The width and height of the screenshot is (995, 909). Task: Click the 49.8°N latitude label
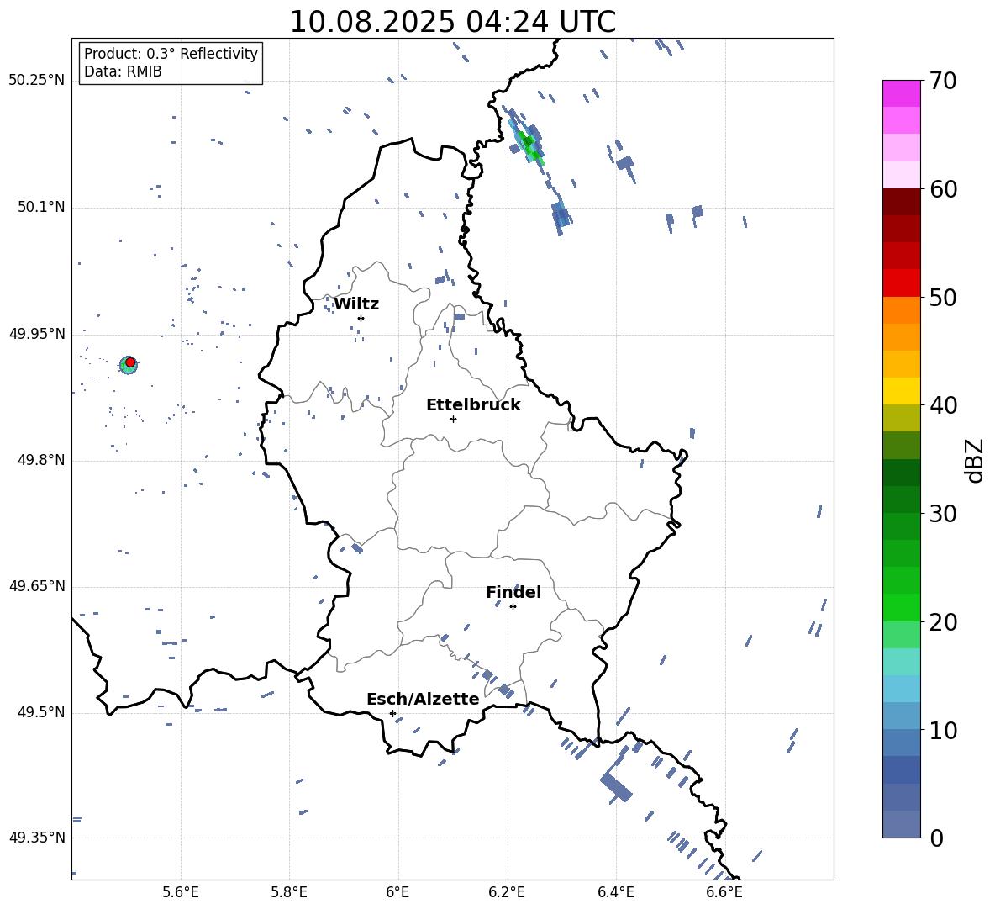[x=41, y=460]
